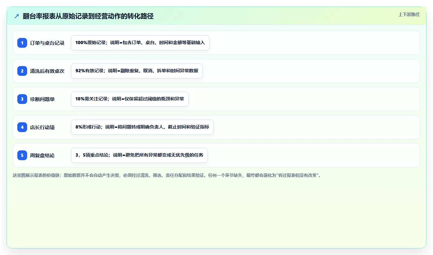Viewport: 433px width, 255px height.
Task: Click the arrow icon beside the title
Action: pyautogui.click(x=17, y=16)
